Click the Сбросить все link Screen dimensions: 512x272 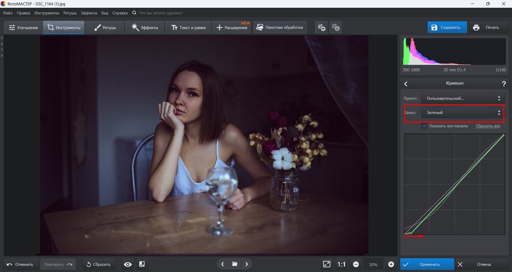[x=487, y=126]
